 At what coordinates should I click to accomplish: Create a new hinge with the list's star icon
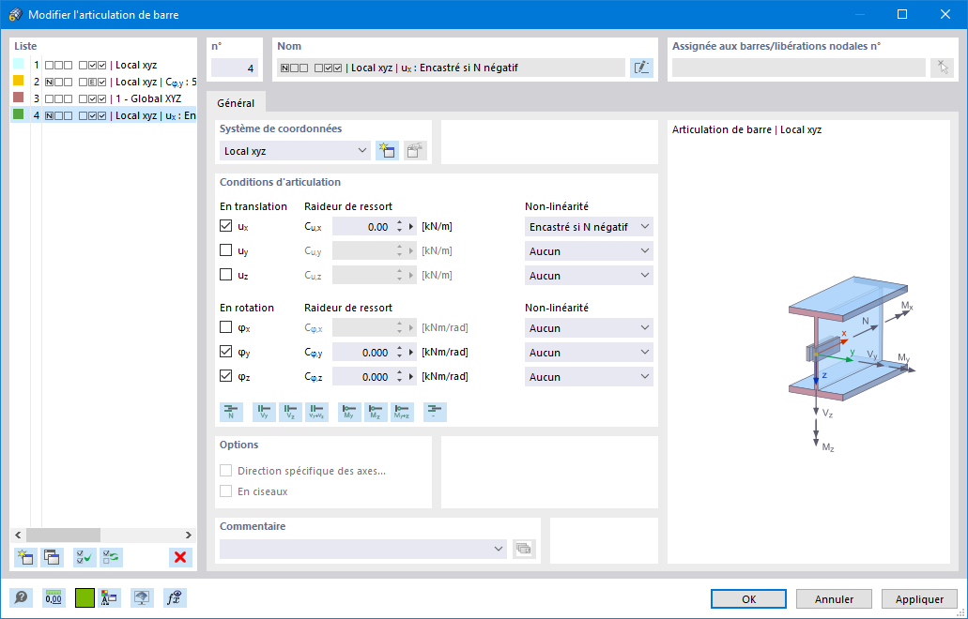coord(25,557)
